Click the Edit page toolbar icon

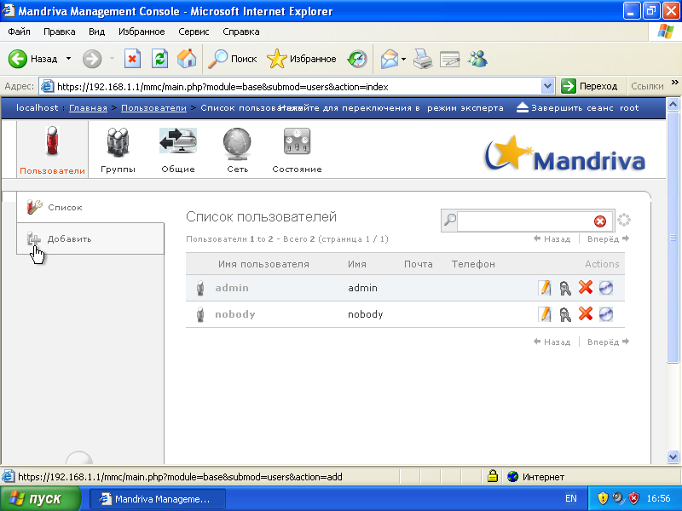[x=450, y=59]
